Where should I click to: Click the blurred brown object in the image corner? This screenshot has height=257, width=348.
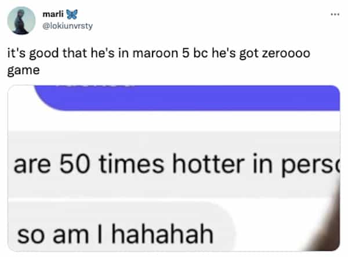tap(327, 222)
